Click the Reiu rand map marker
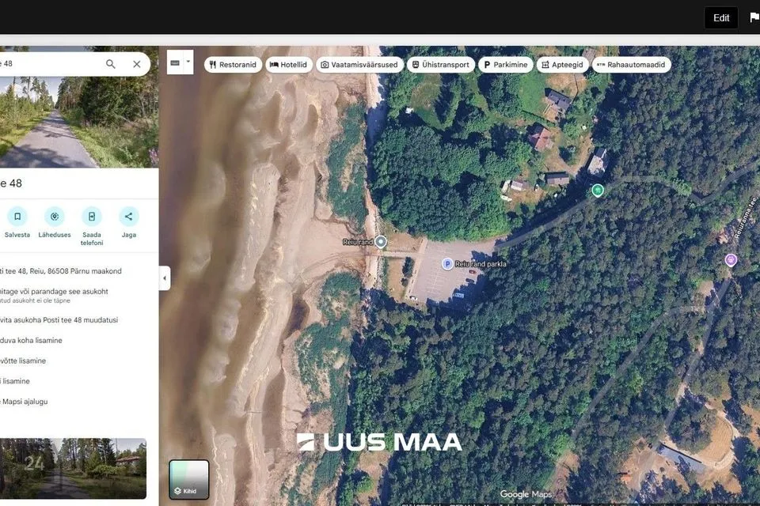 (381, 242)
